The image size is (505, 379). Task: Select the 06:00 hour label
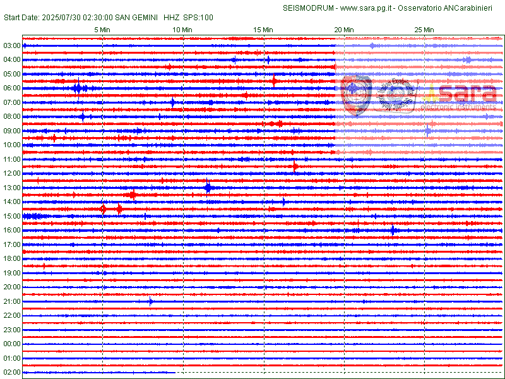point(12,88)
